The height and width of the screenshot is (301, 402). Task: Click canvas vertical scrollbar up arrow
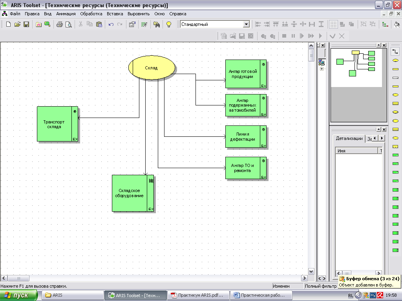tap(311, 46)
